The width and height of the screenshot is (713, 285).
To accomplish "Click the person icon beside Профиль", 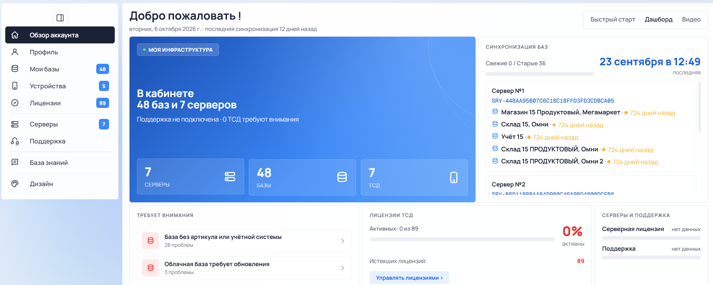I will [x=15, y=52].
